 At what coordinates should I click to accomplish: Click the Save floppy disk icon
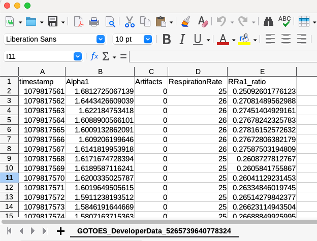[x=52, y=21]
